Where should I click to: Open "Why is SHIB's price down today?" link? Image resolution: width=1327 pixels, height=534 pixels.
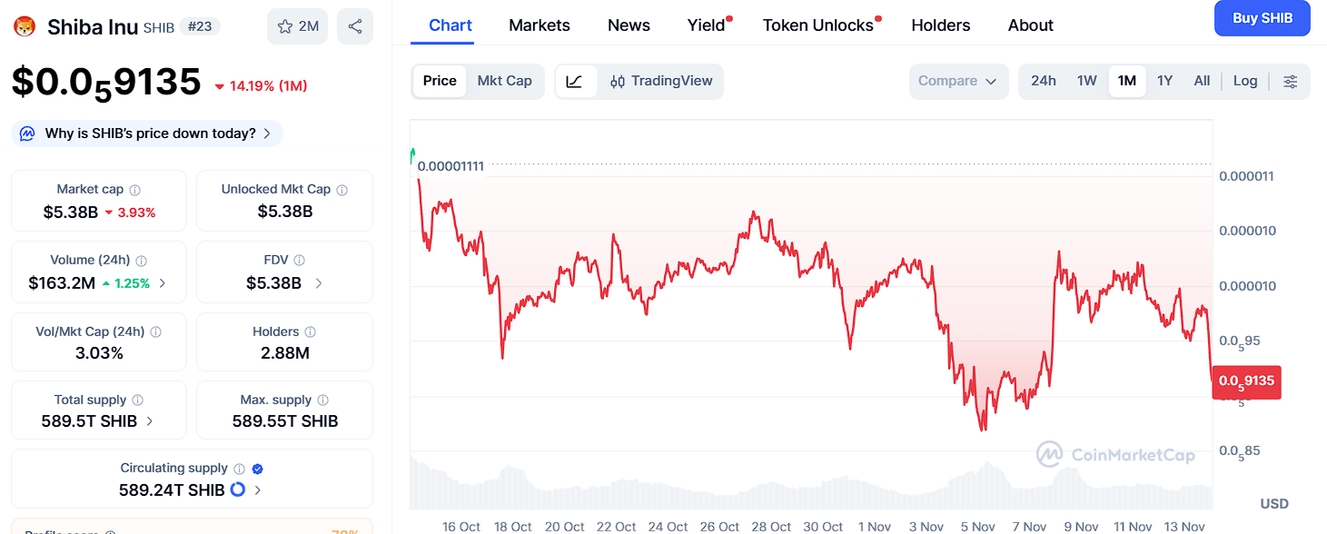[x=149, y=133]
